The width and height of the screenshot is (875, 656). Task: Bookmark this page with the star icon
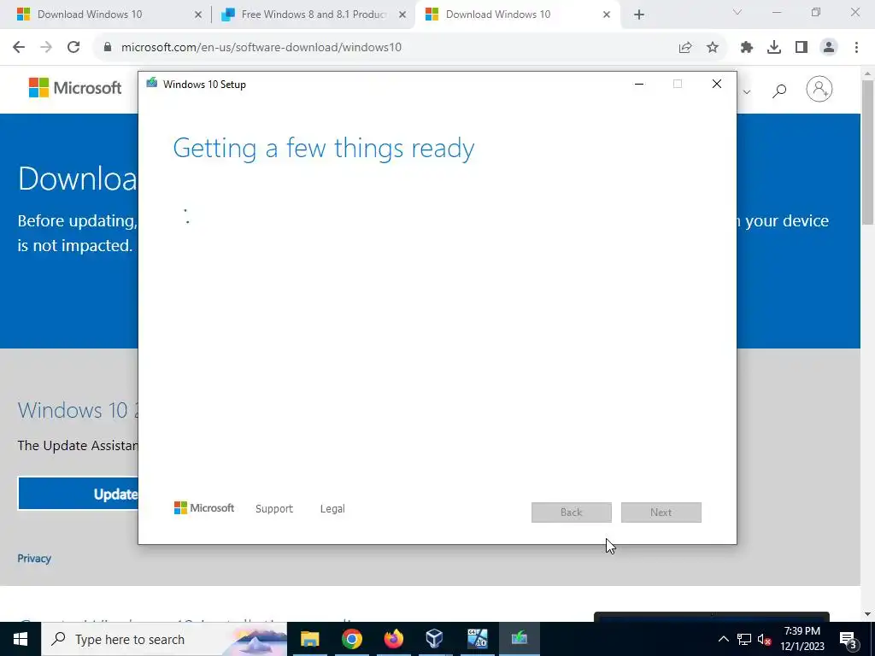713,48
